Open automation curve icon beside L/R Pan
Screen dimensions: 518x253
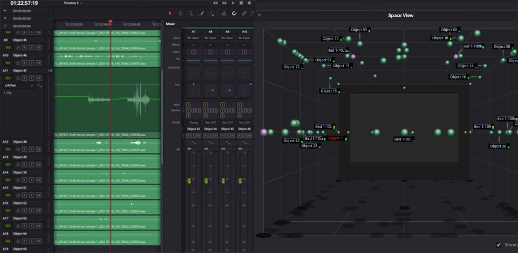(x=40, y=86)
